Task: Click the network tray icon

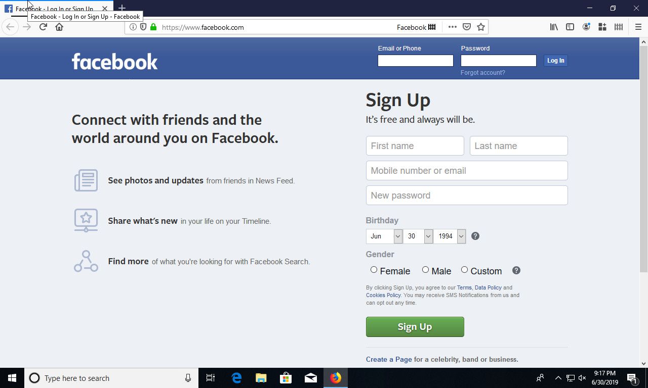Action: (571, 378)
